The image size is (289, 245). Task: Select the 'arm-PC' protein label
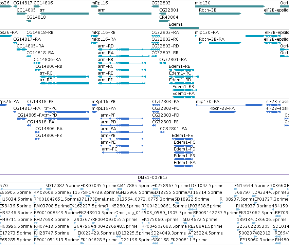tap(109, 149)
